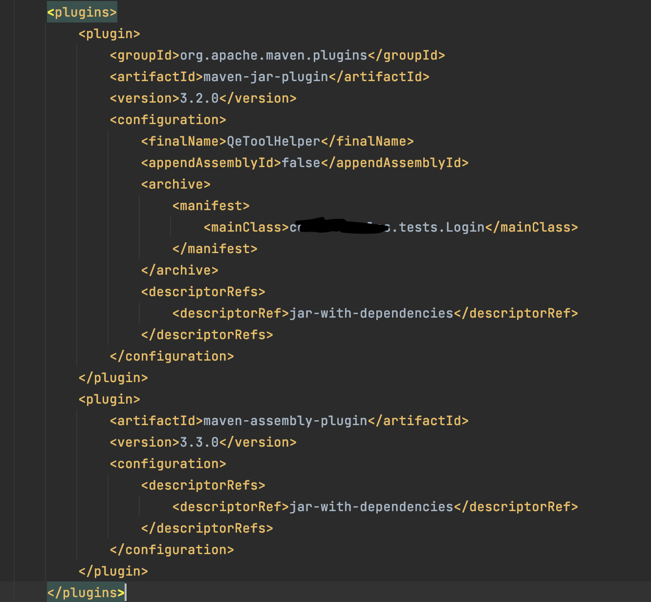651x602 pixels.
Task: Click the closing </mainClass> tag
Action: pyautogui.click(x=532, y=227)
